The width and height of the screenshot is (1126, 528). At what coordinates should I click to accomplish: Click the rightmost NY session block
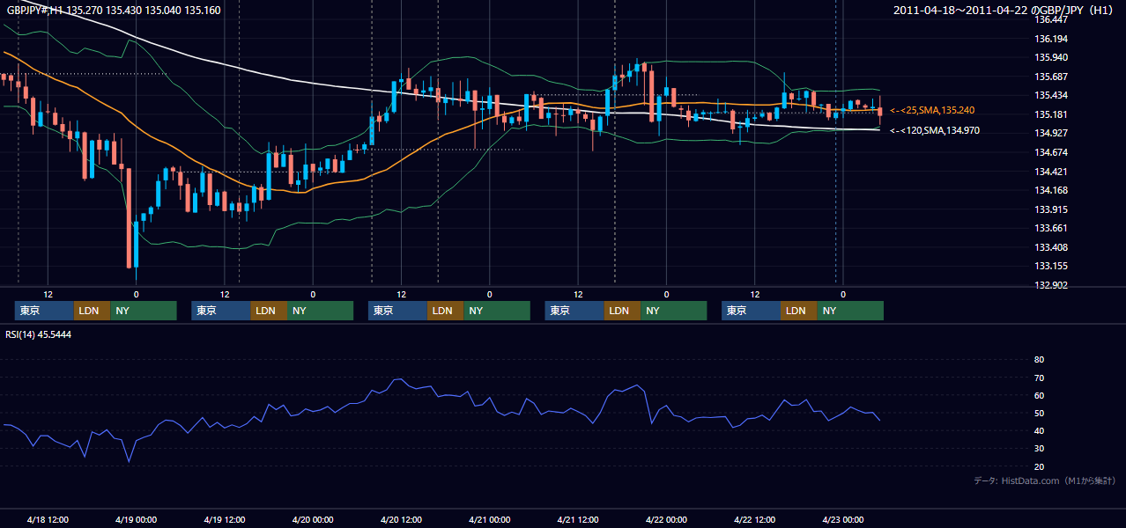tap(850, 311)
